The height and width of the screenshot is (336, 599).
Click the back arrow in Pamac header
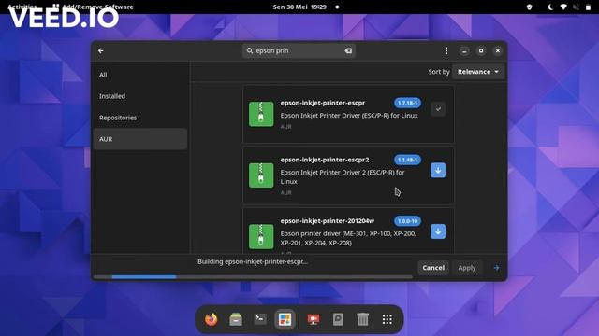click(x=101, y=50)
